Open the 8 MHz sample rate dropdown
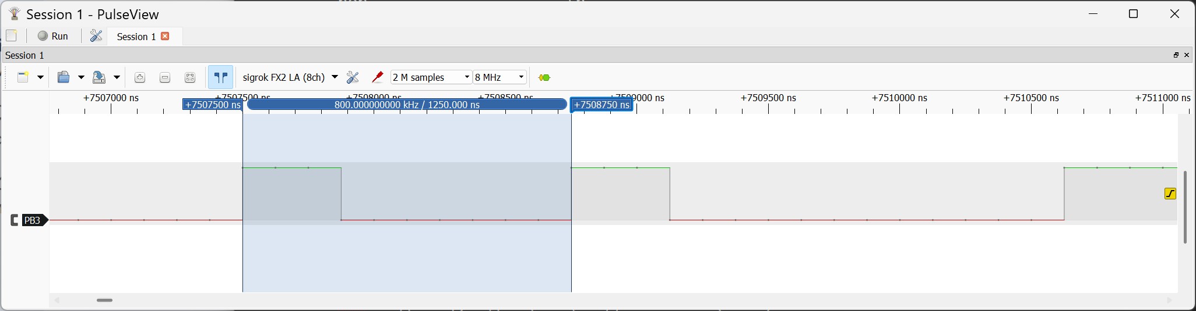This screenshot has width=1196, height=311. coord(499,77)
